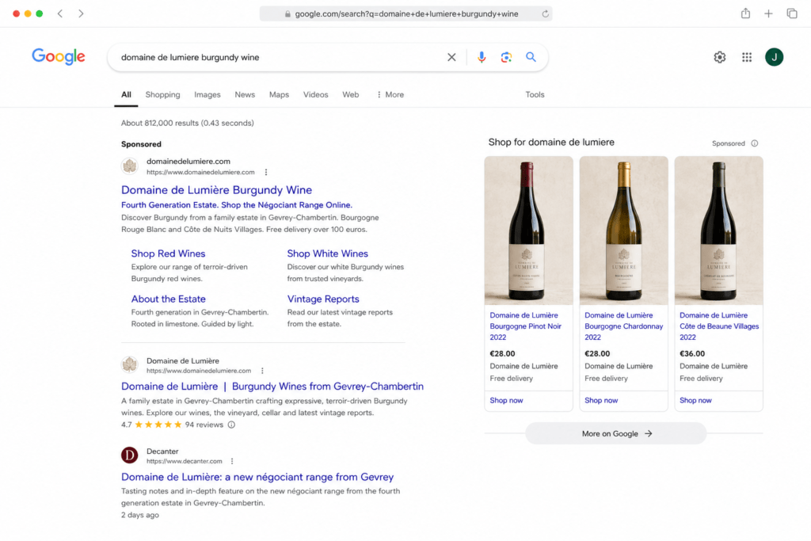Start voice search with the microphone icon

pyautogui.click(x=482, y=57)
